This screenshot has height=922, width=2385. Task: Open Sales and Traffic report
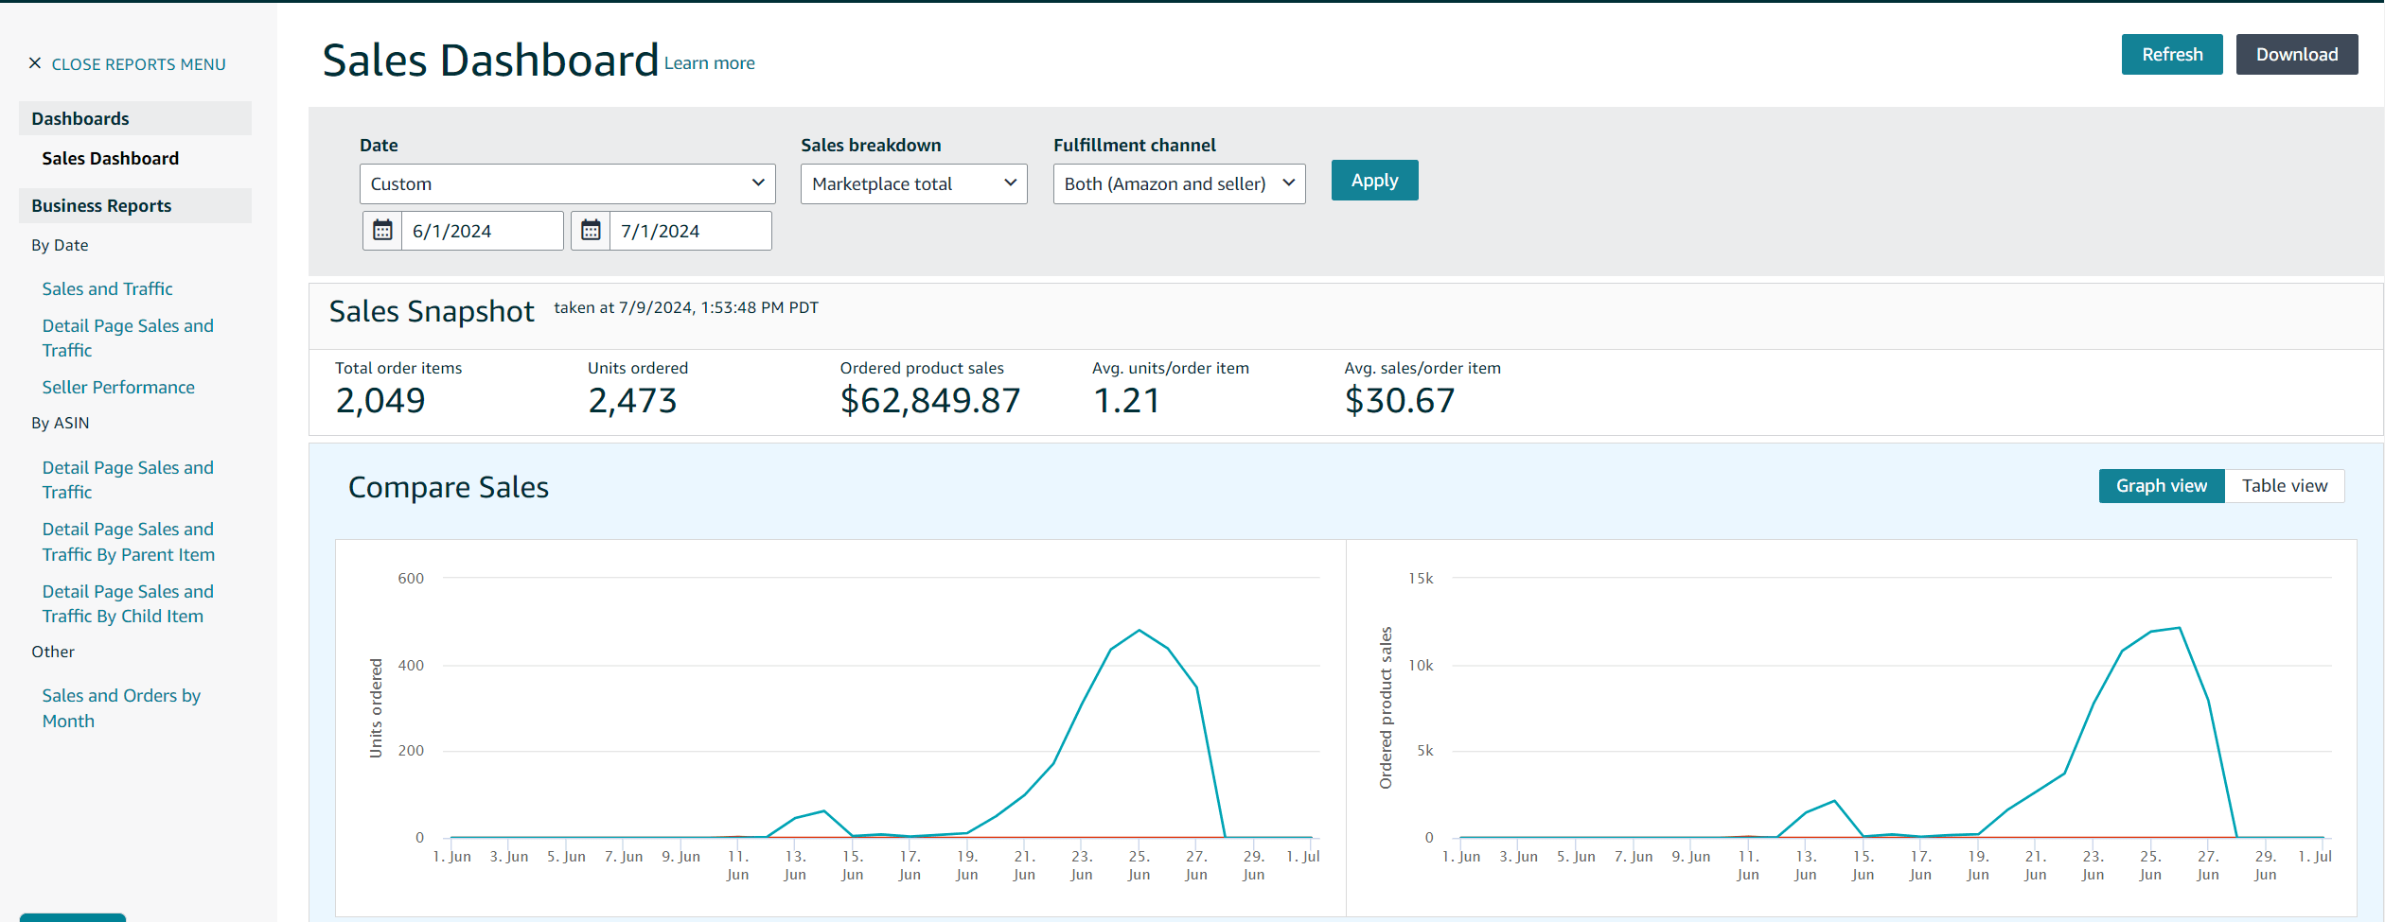tap(107, 289)
